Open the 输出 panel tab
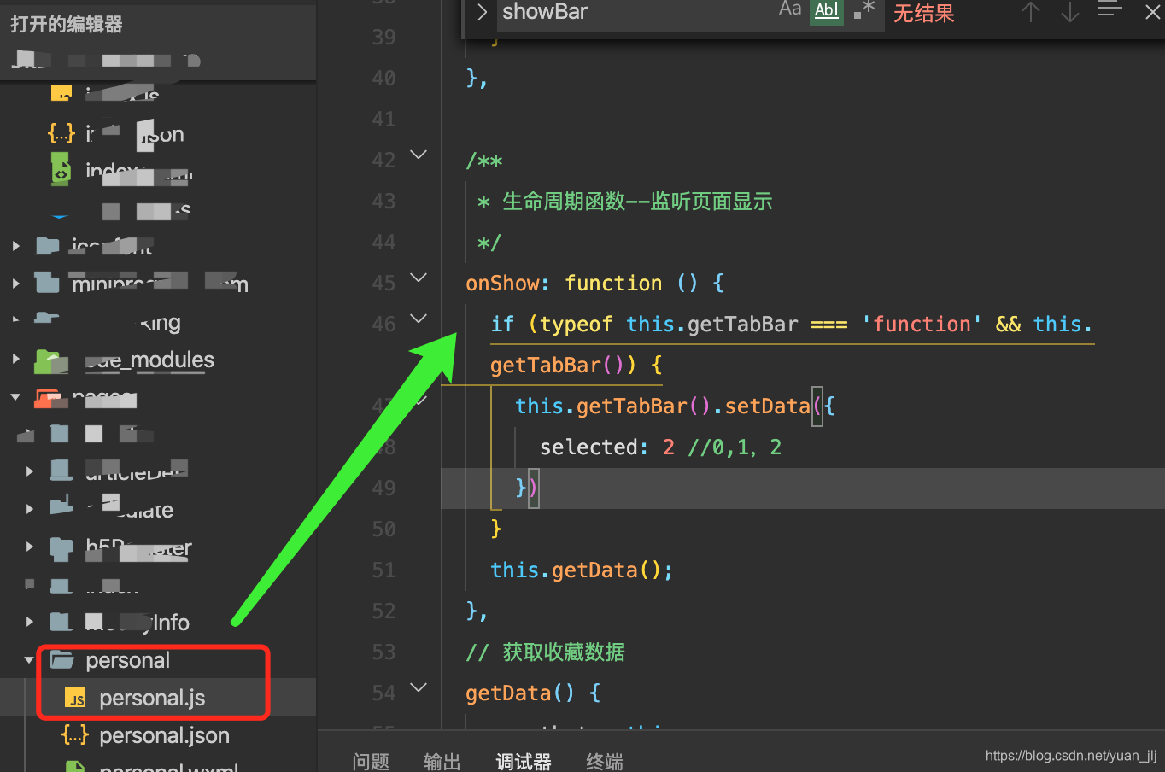The height and width of the screenshot is (772, 1165). point(442,761)
